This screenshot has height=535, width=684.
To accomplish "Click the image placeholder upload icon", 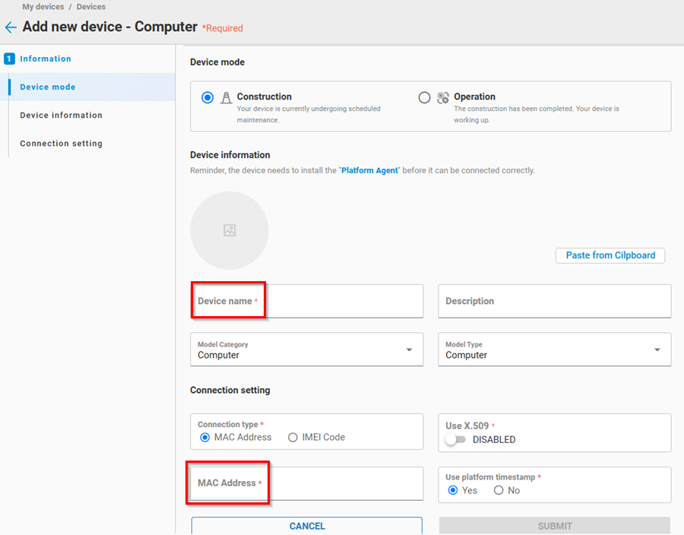I will (x=230, y=230).
